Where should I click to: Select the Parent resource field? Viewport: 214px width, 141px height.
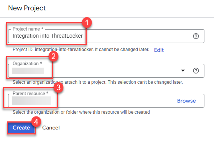106,101
